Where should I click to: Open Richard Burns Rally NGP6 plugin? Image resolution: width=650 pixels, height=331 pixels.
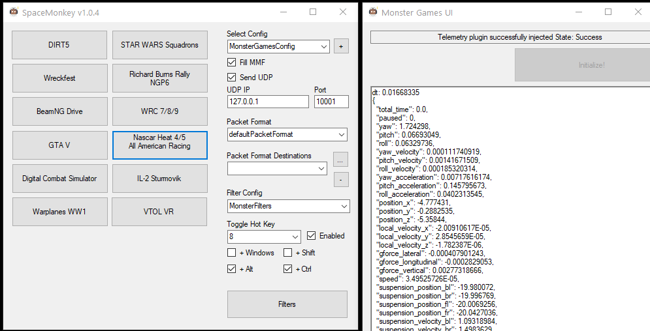[x=160, y=78]
